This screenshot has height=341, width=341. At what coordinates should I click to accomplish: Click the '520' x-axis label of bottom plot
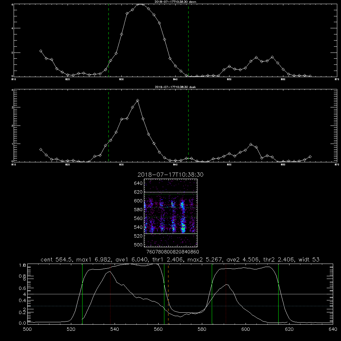(x=71, y=329)
